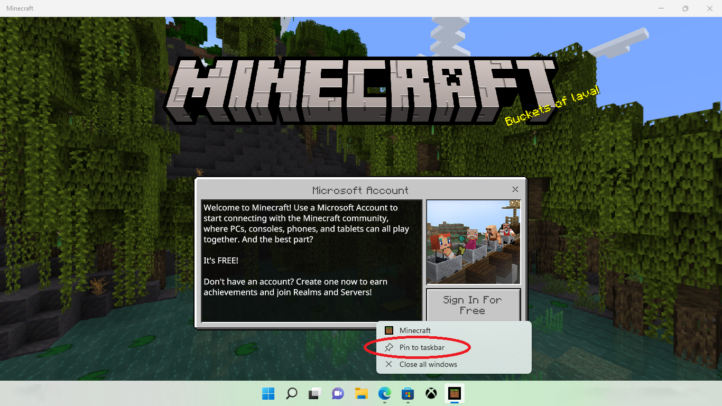
Task: Open Microsoft Store from taskbar
Action: (408, 393)
